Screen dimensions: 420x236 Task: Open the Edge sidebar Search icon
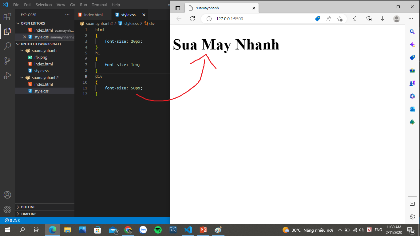tap(412, 32)
